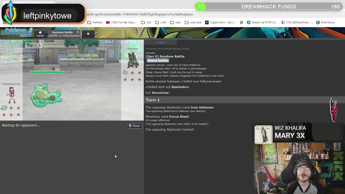Screen dimensions: 345x194
Task: Open the Stream via RTMP bookmark
Action: coord(262,22)
